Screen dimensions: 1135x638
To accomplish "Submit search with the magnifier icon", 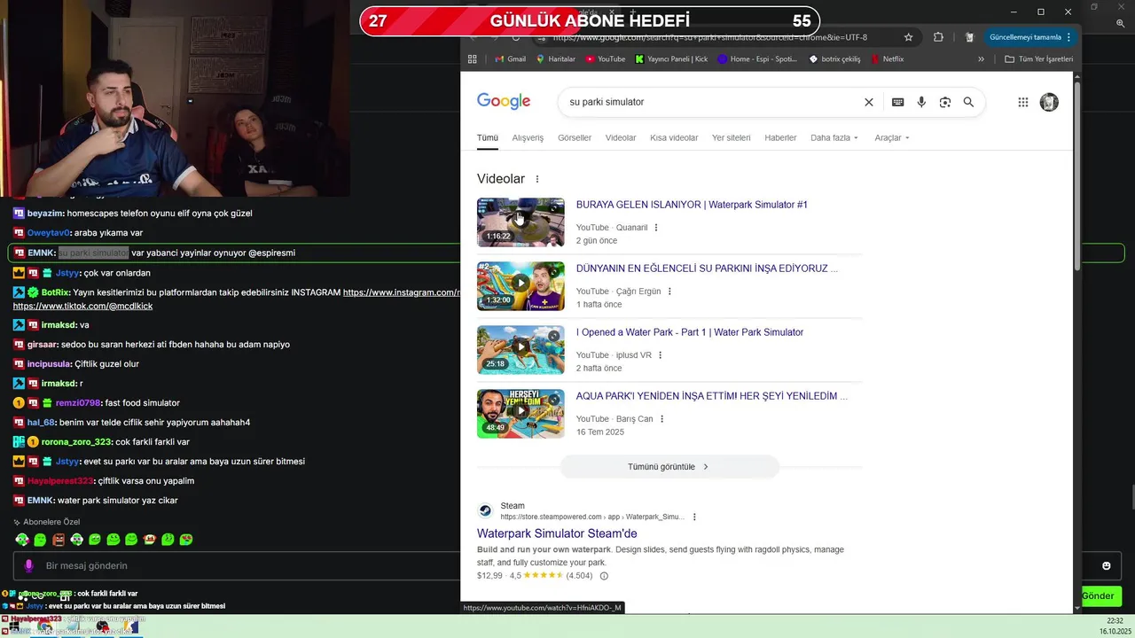I will [x=968, y=102].
